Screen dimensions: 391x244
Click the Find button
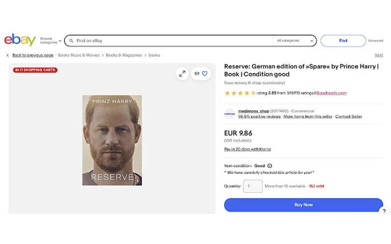(x=343, y=41)
